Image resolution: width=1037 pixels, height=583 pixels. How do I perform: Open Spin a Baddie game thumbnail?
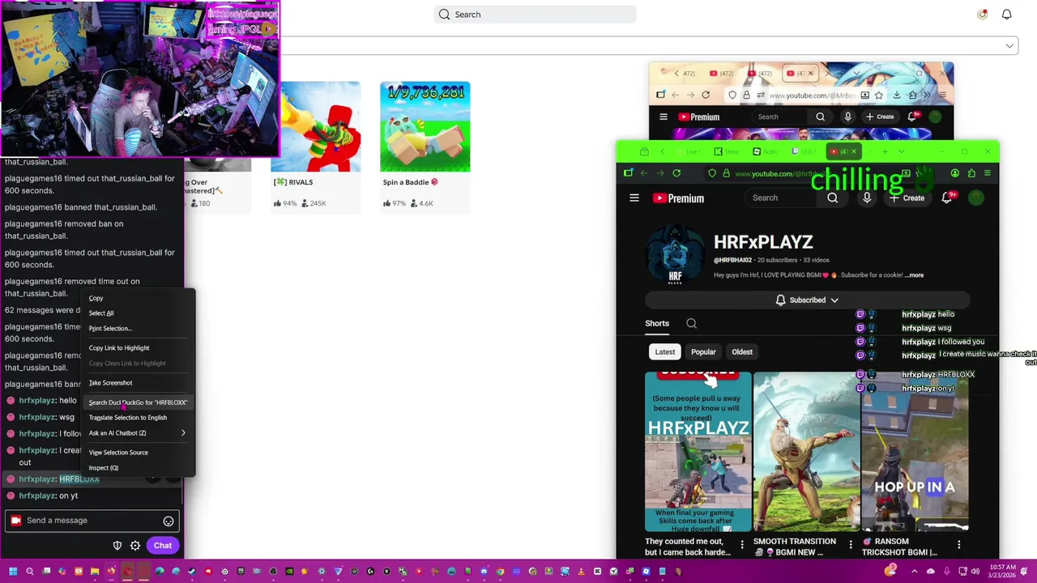click(x=425, y=127)
